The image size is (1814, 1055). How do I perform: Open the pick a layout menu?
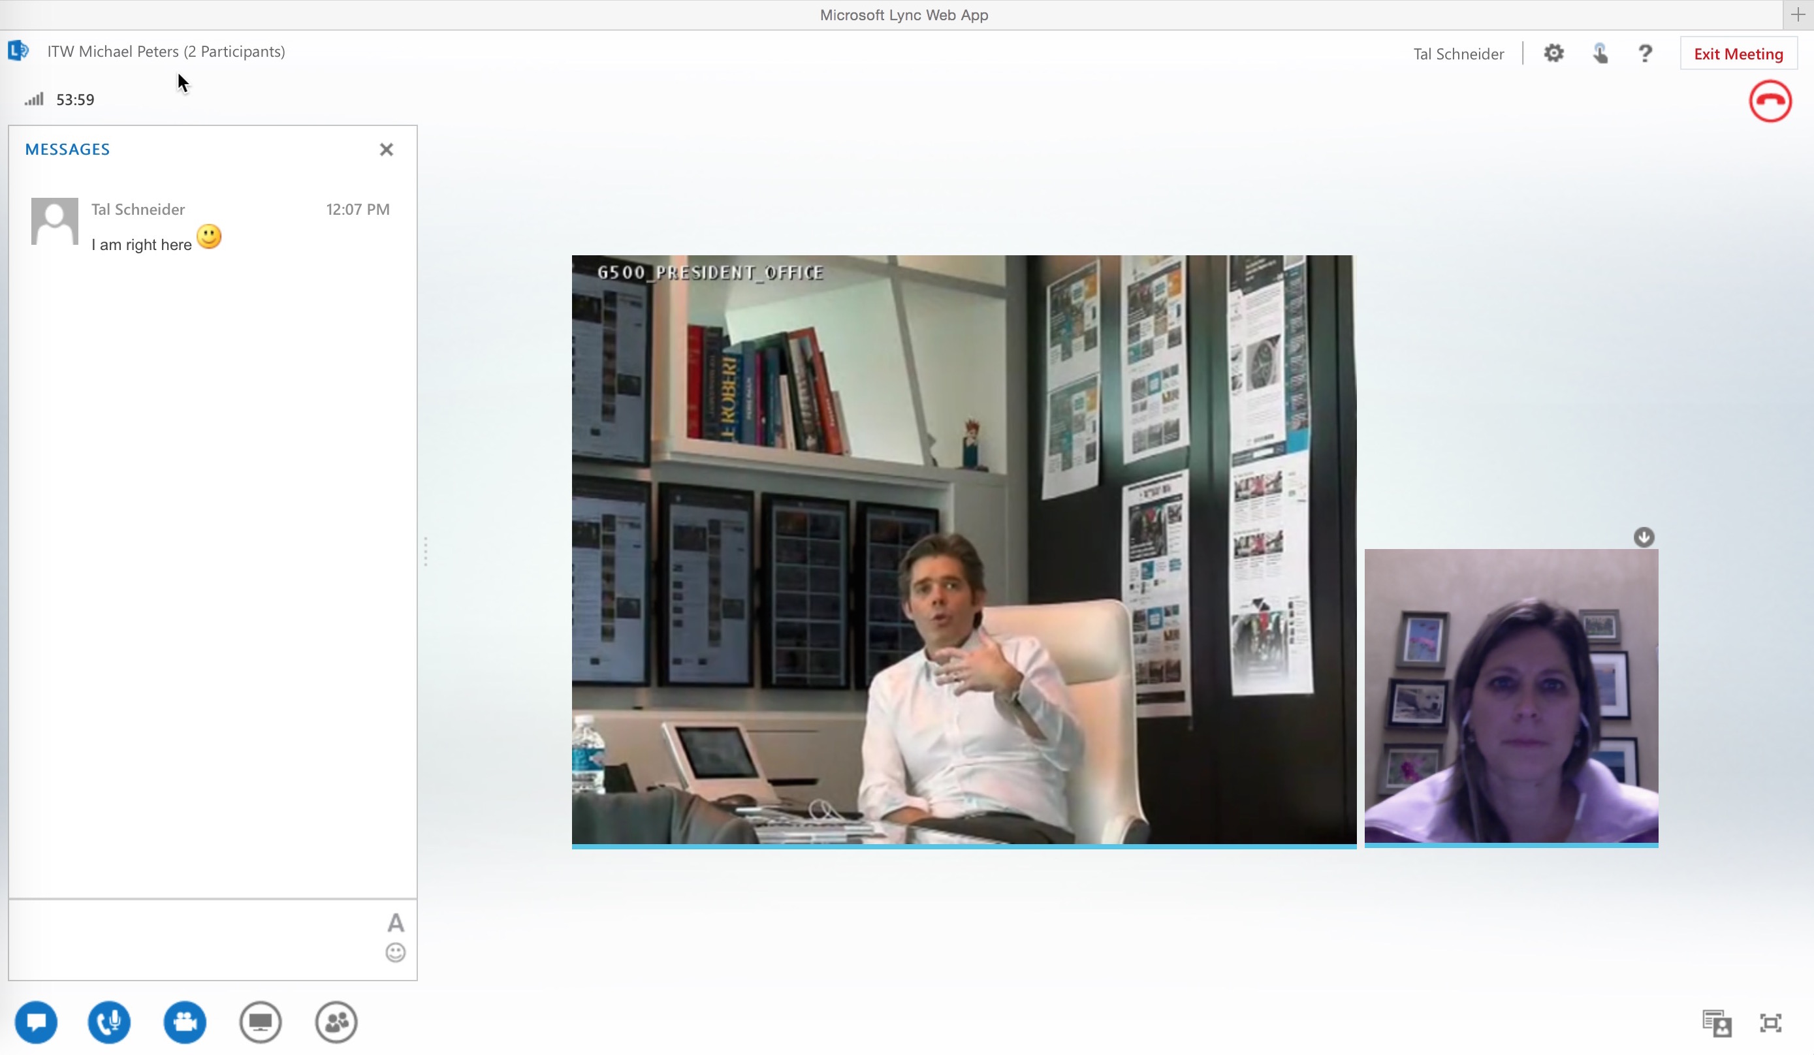pos(1717,1022)
